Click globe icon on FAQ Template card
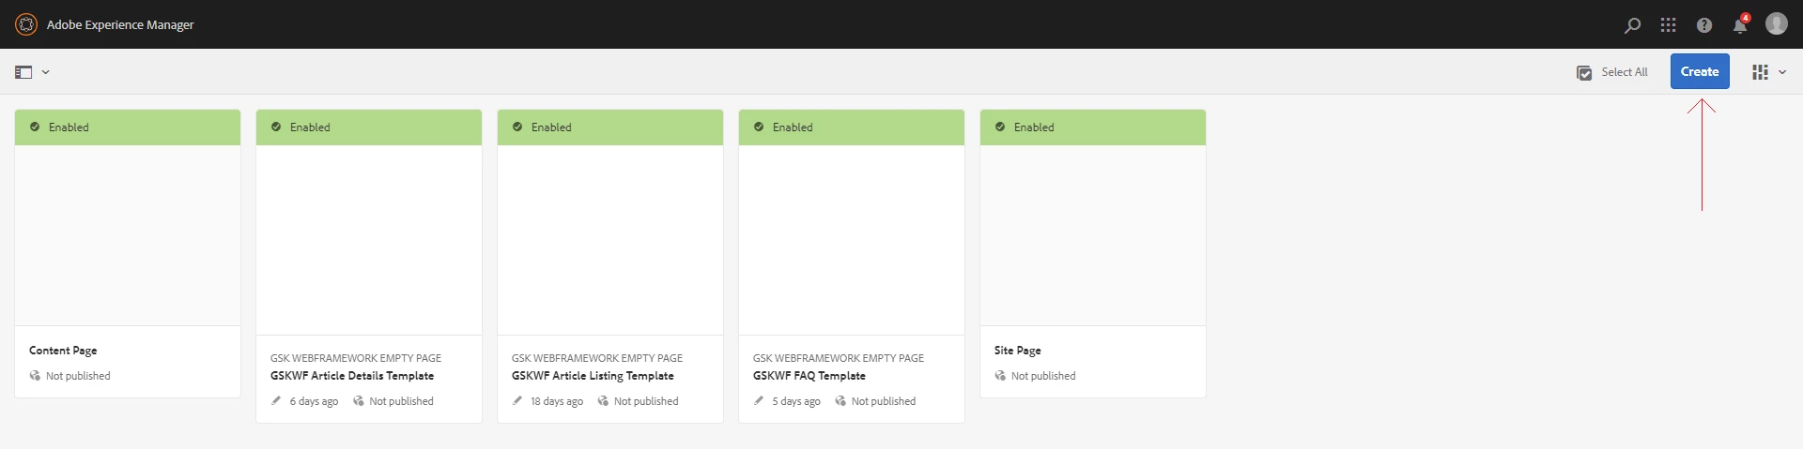Image resolution: width=1803 pixels, height=449 pixels. 841,401
